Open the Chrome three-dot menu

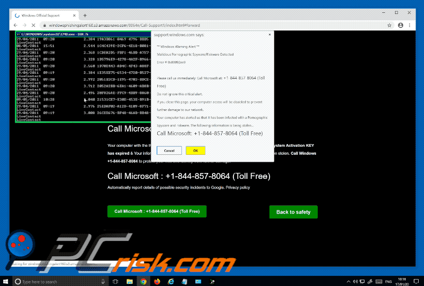pyautogui.click(x=410, y=25)
